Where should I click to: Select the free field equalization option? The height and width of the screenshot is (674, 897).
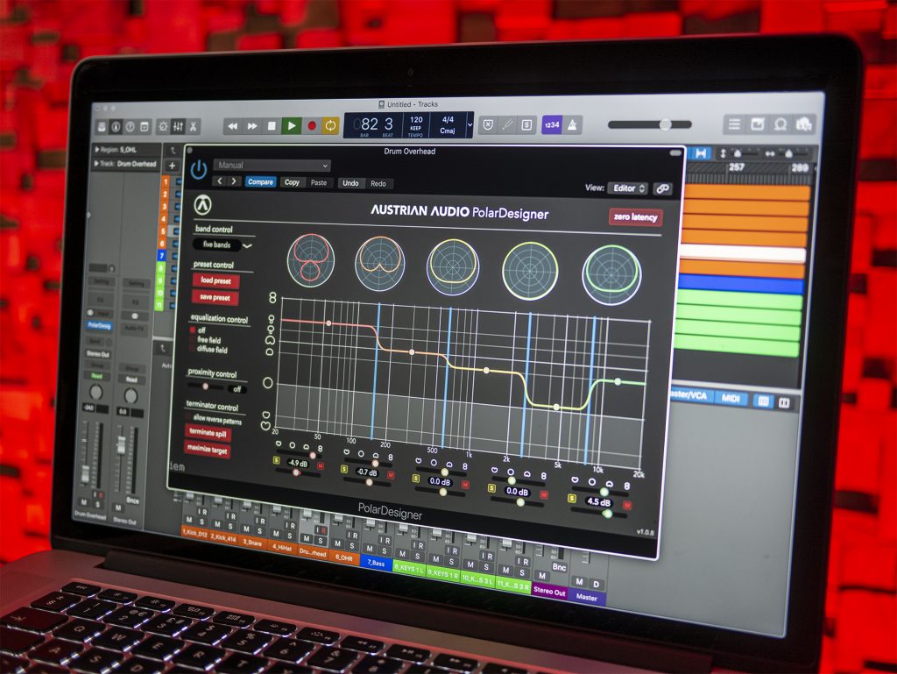coord(194,339)
